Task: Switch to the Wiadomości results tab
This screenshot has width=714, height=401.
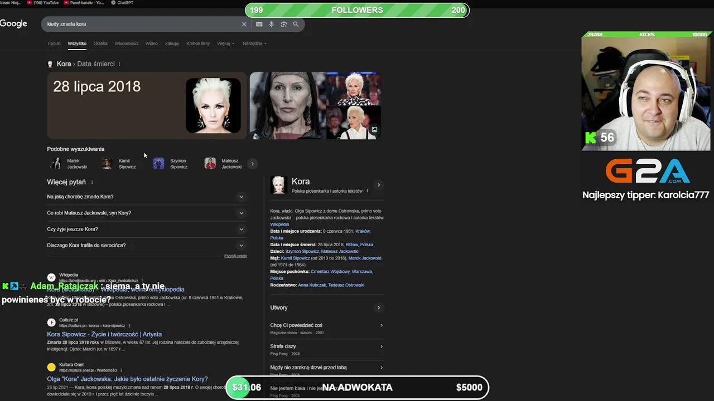Action: pyautogui.click(x=127, y=43)
